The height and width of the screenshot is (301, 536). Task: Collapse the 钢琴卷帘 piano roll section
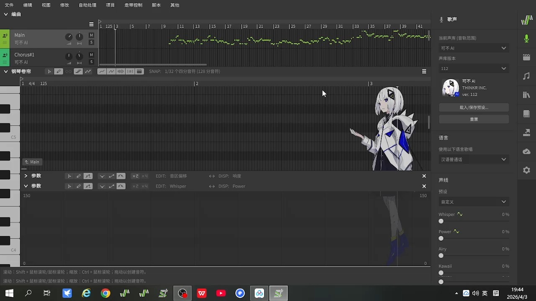(x=6, y=71)
